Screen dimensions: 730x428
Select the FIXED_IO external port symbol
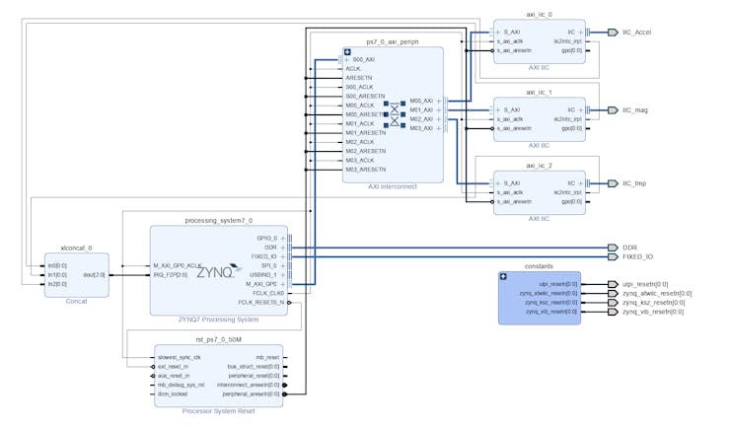[x=614, y=256]
